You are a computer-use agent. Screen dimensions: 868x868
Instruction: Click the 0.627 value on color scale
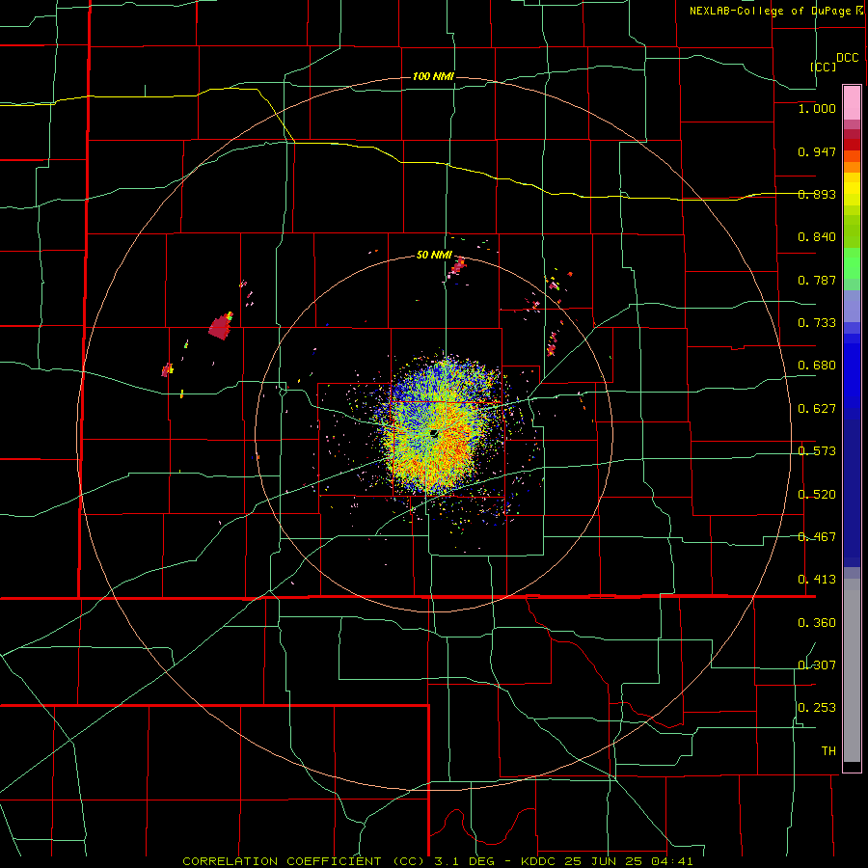coord(817,409)
